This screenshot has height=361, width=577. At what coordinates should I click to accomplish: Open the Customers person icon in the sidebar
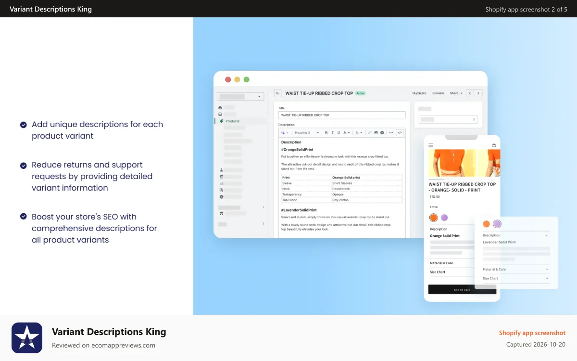[x=221, y=170]
